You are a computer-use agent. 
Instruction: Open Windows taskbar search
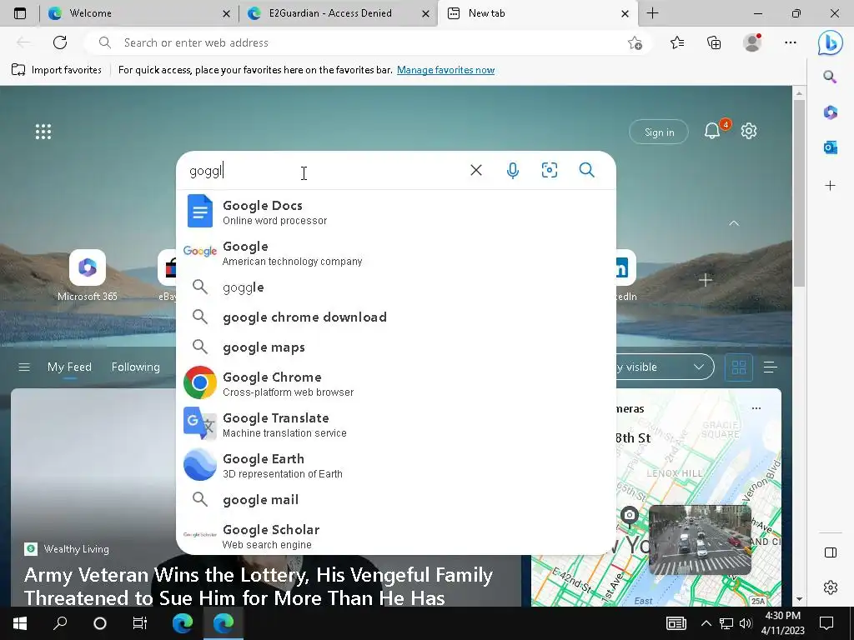(x=60, y=623)
